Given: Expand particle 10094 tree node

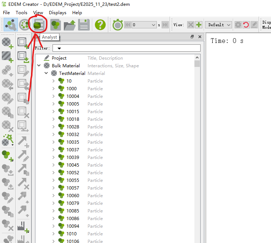Looking at the screenshot, I should (x=53, y=226).
